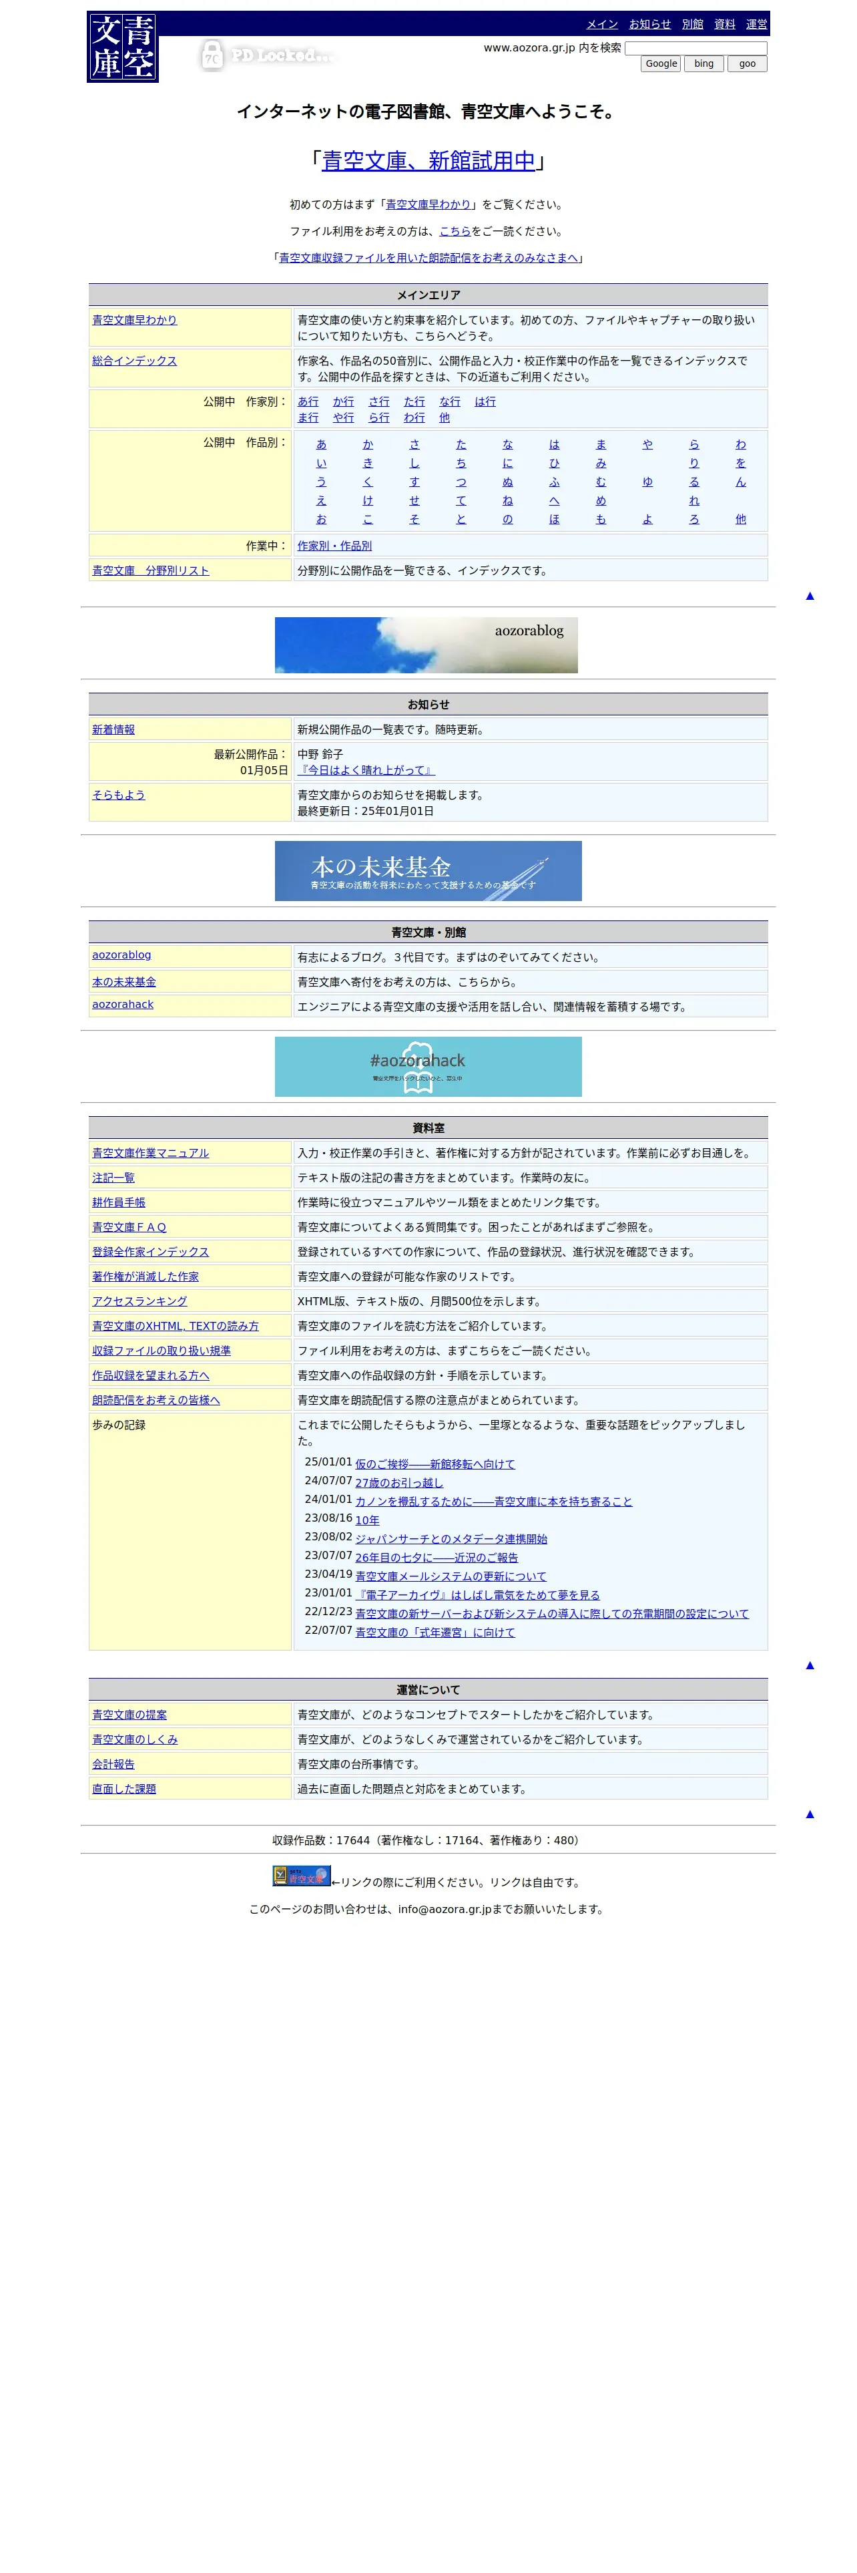This screenshot has height=2573, width=857.
Task: Browse works starting with ほ
Action: click(x=554, y=520)
